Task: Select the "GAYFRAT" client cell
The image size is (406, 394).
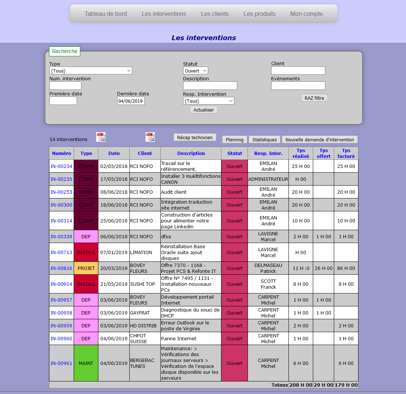Action: [x=145, y=313]
